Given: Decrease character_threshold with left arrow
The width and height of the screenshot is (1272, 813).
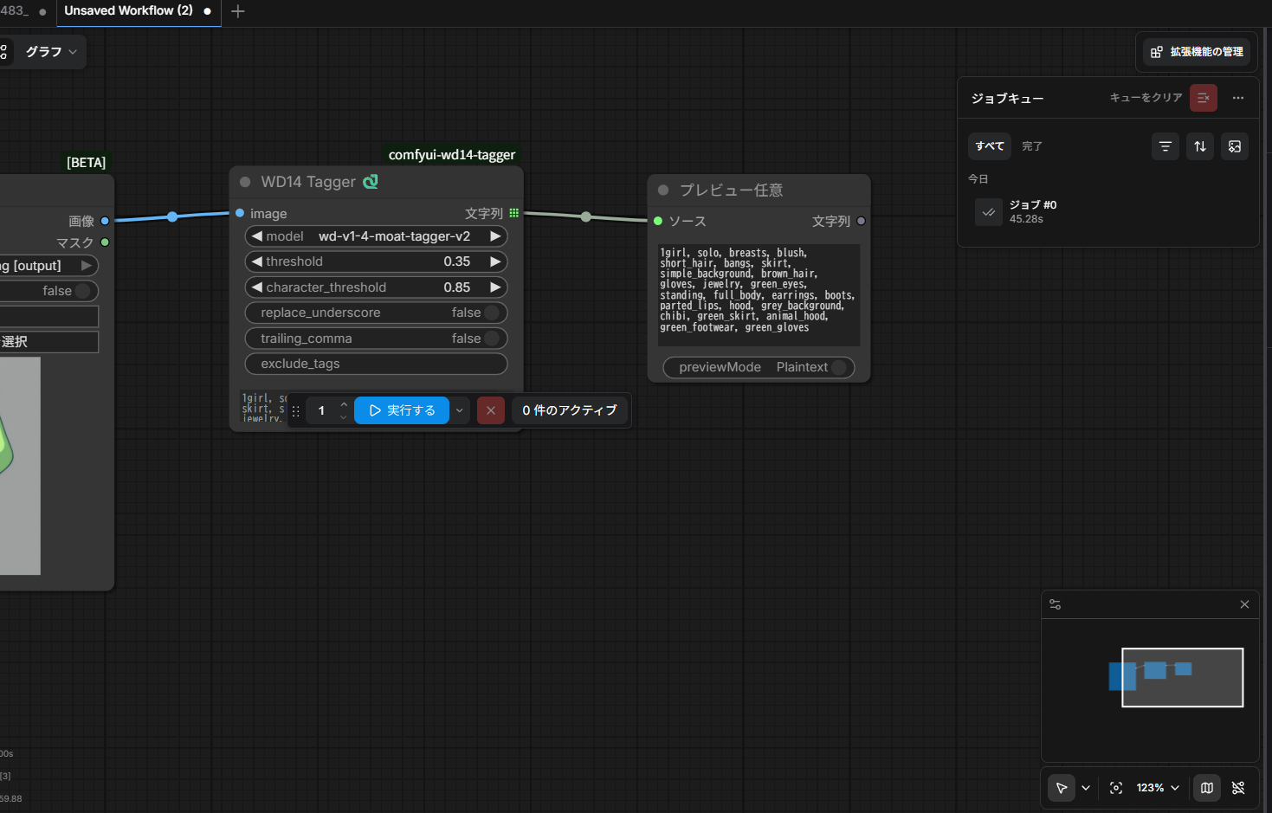Looking at the screenshot, I should [x=257, y=287].
